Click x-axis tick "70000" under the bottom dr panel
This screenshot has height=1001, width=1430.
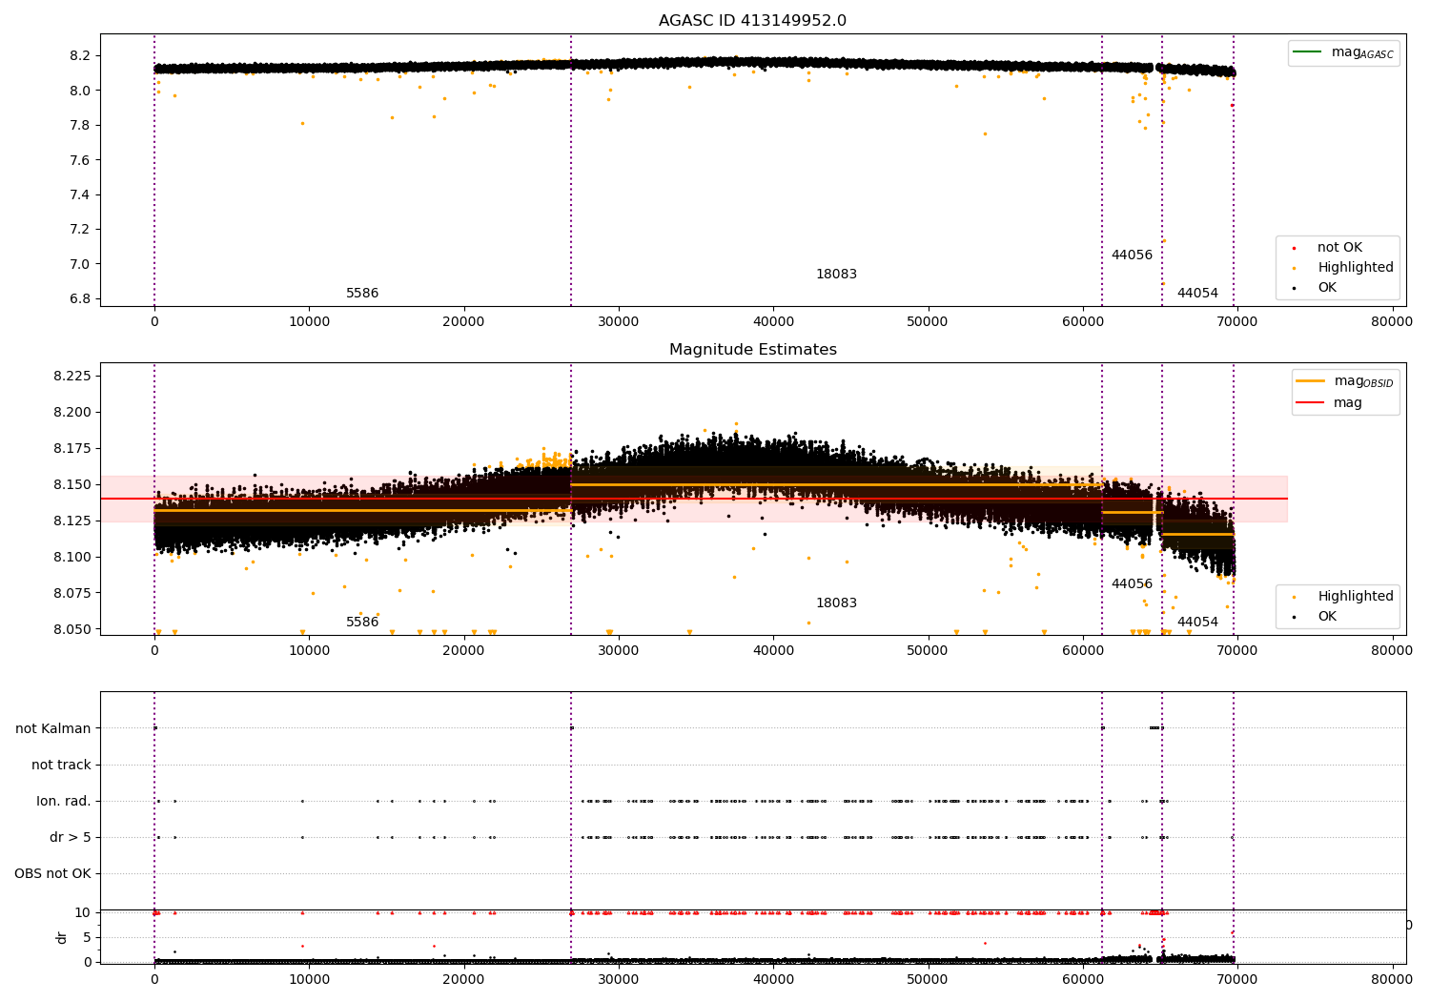click(1237, 978)
